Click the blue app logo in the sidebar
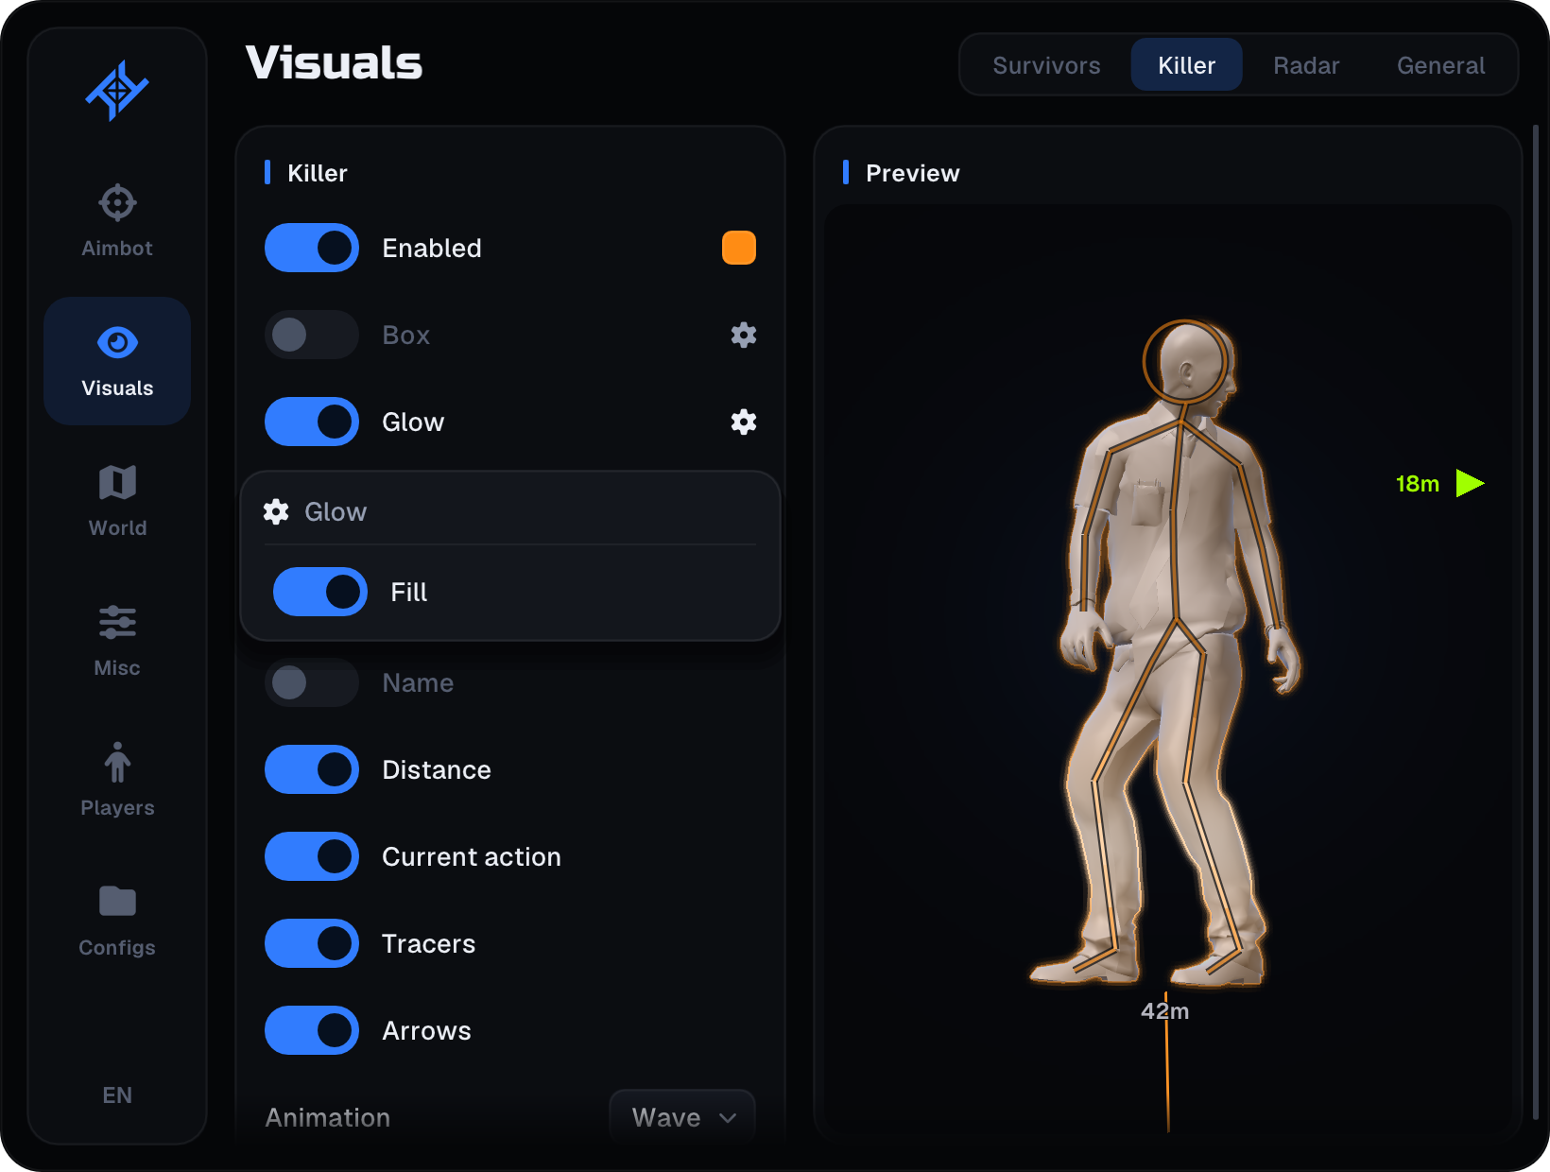 (117, 91)
